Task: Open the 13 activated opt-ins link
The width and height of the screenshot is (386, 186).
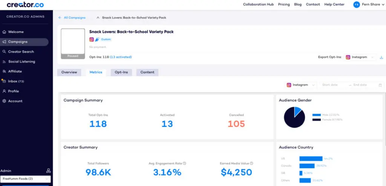Action: pyautogui.click(x=121, y=57)
